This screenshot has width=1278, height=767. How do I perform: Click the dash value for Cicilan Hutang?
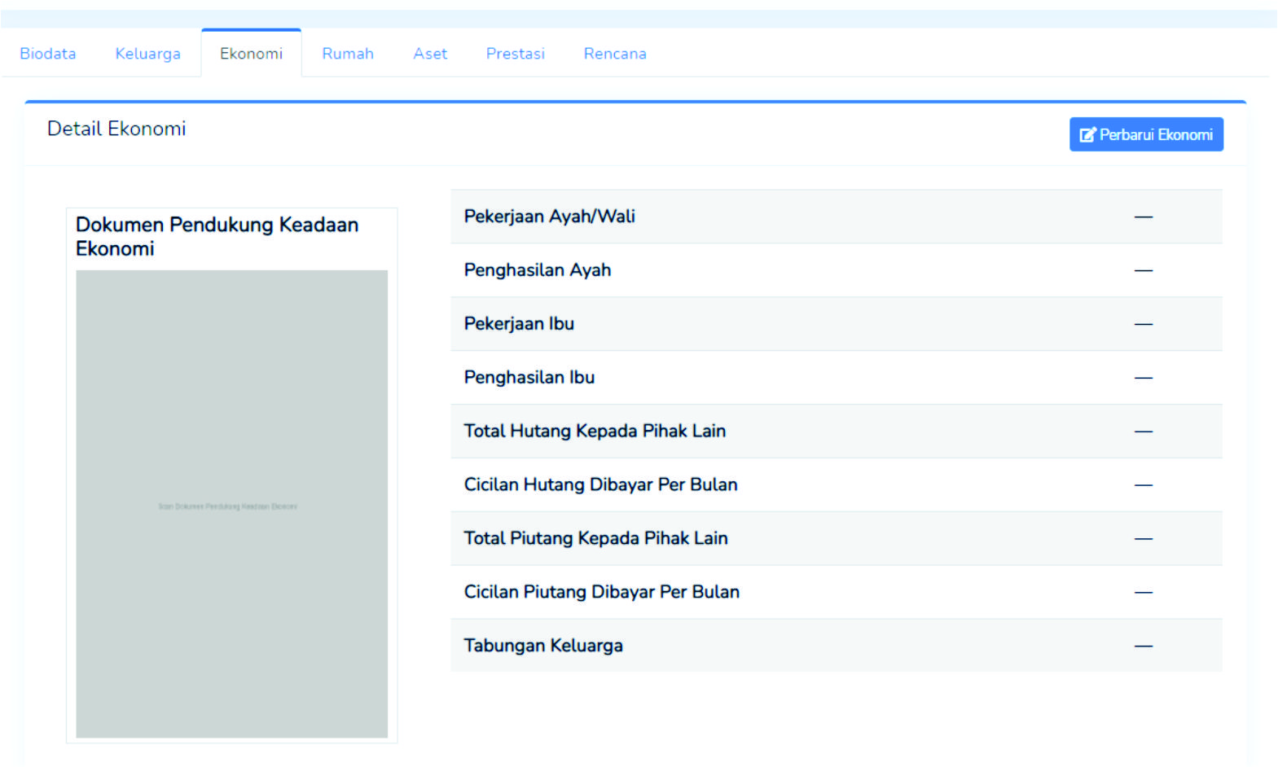click(x=1144, y=484)
